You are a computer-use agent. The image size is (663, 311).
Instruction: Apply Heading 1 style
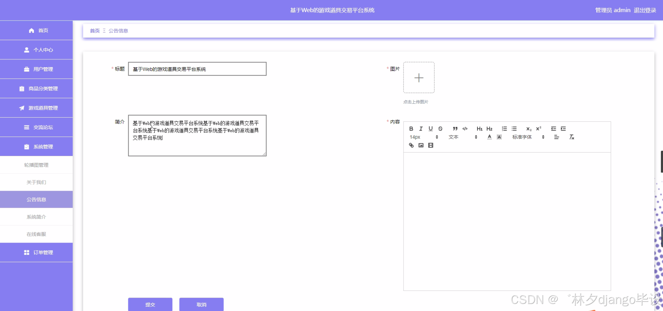point(480,129)
